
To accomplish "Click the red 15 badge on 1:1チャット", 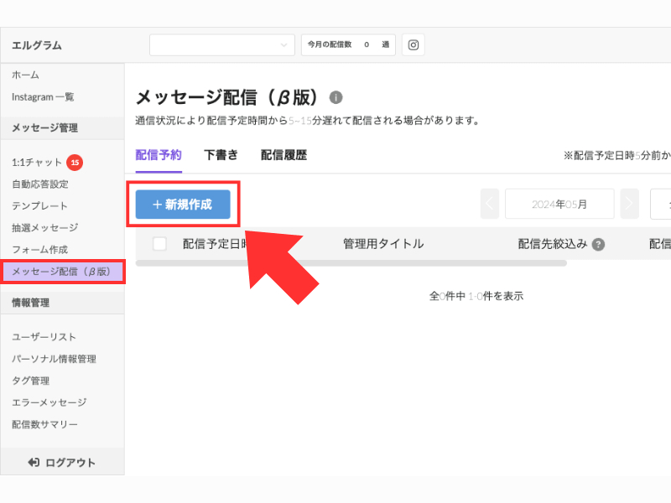I will click(x=75, y=163).
